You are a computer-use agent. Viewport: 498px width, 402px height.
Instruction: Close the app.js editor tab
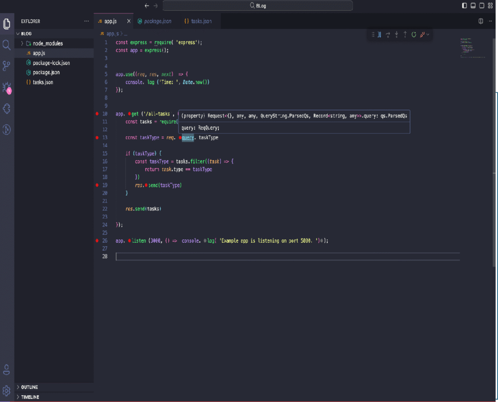pos(129,21)
